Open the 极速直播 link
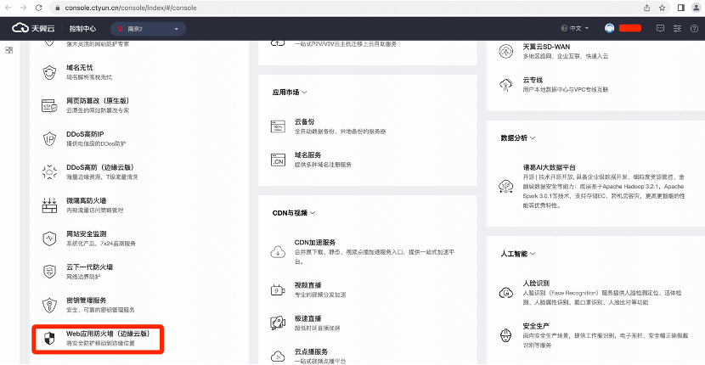The height and width of the screenshot is (365, 705). click(308, 318)
